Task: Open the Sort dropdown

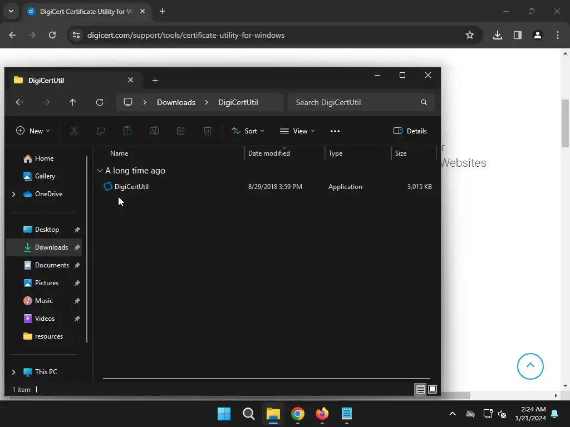Action: click(248, 131)
